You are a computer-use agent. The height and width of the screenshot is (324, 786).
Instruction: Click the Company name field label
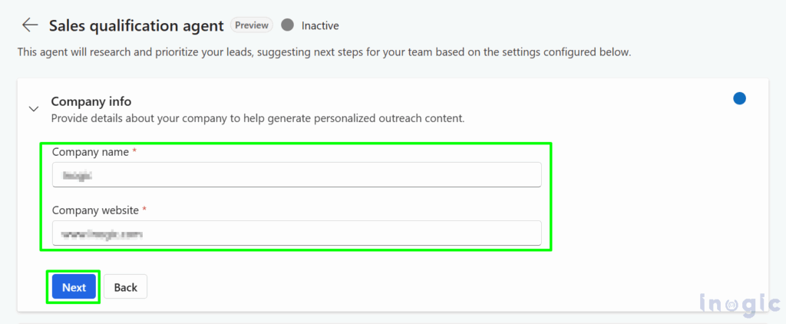click(x=90, y=152)
